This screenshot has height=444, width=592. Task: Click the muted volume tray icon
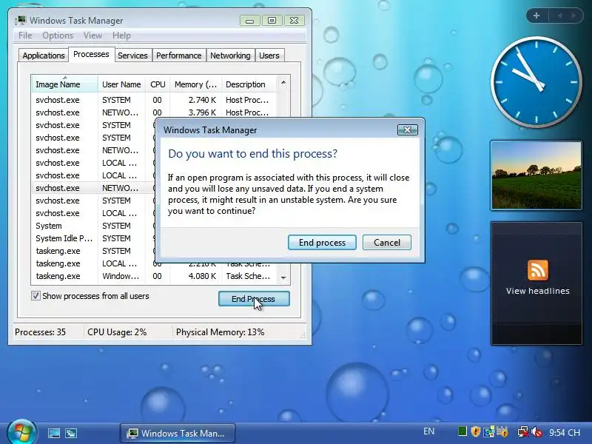pos(536,431)
